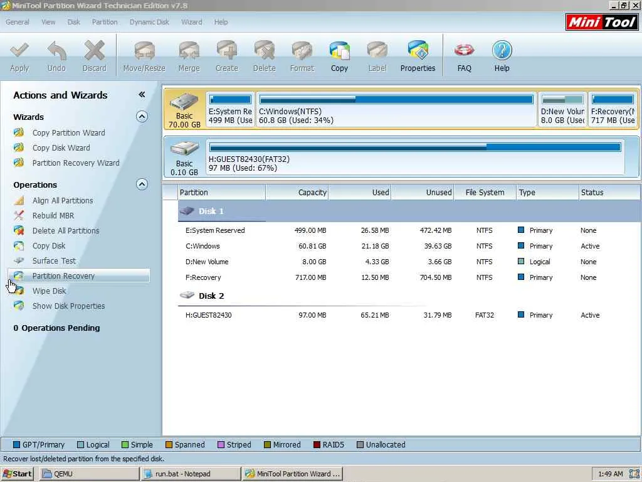The image size is (642, 482).
Task: Open the Help menu
Action: [221, 22]
